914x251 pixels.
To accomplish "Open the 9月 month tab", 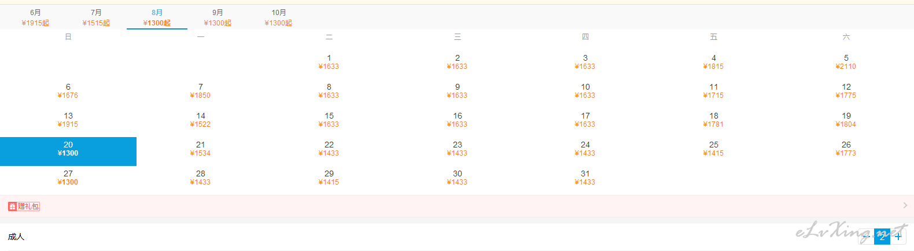I will coord(218,17).
